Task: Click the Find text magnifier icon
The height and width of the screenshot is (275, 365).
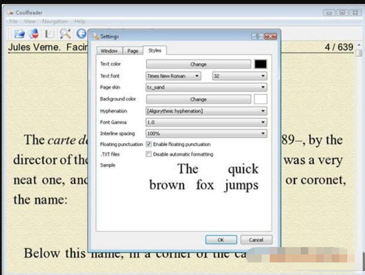Action: pyautogui.click(x=65, y=34)
